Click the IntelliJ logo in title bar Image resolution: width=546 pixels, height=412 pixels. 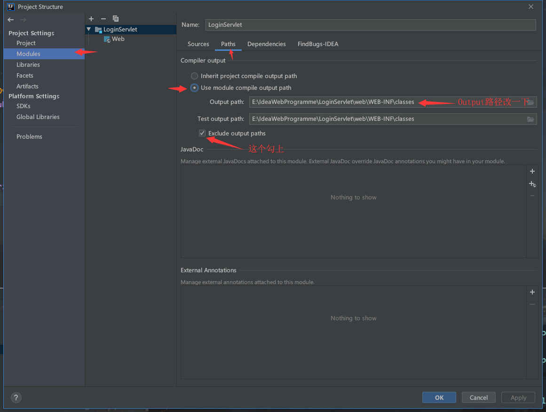(10, 7)
